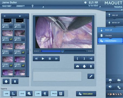Collapse the POST-OP phase section
Image resolution: width=123 pixels, height=98 pixels.
pos(110,30)
